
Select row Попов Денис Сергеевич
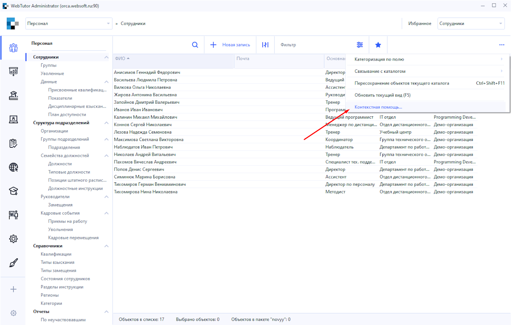(x=139, y=170)
